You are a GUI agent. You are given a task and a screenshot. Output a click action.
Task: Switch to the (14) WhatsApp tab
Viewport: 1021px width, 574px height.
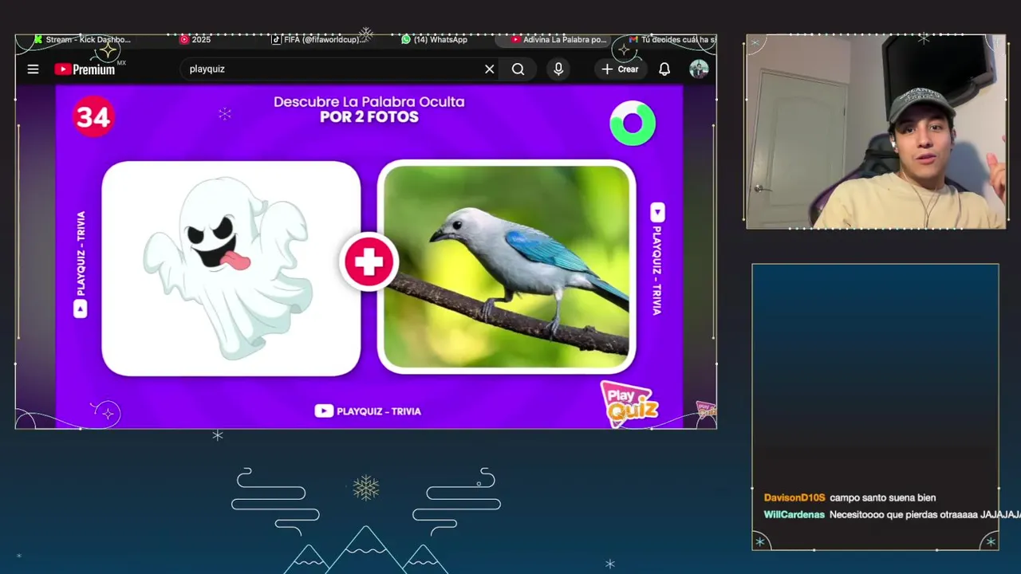click(435, 40)
